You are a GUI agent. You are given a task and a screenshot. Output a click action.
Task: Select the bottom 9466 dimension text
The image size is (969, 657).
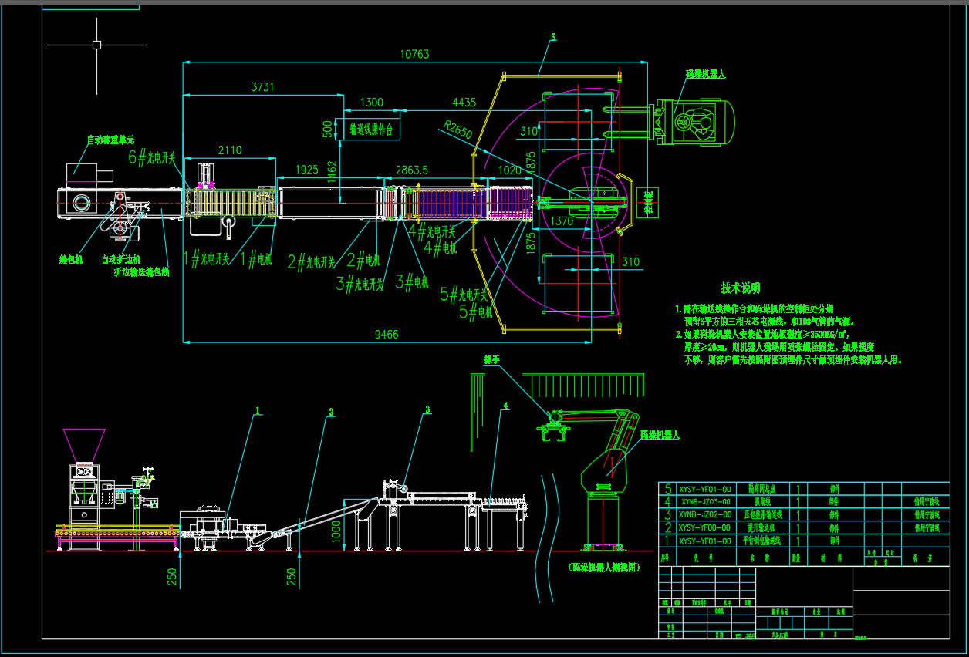387,334
